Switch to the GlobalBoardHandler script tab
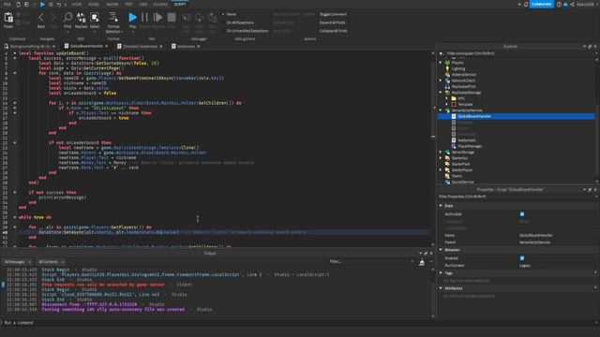This screenshot has height=337, width=600. coord(86,46)
